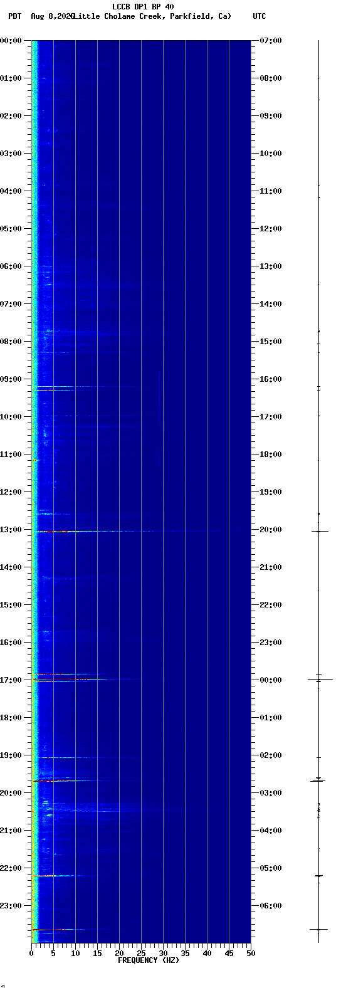Screen dimensions: 346x993
Task: Click the '13:00' label on the PDT axis
Action: pos(11,530)
